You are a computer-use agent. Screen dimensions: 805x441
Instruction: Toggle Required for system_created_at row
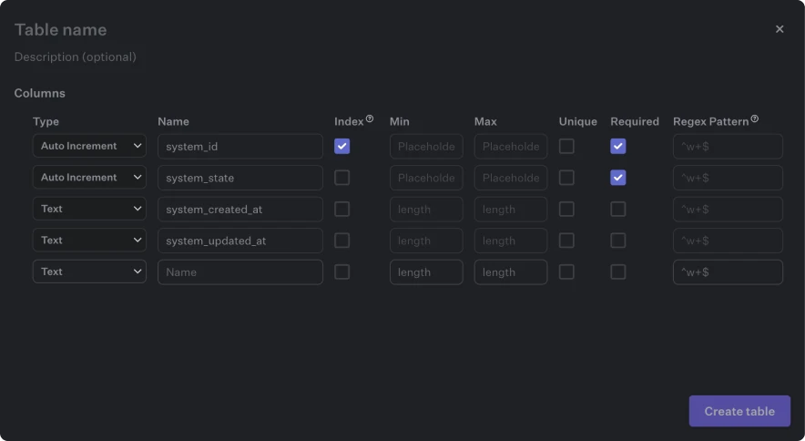[618, 209]
